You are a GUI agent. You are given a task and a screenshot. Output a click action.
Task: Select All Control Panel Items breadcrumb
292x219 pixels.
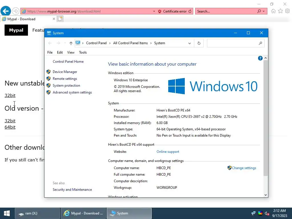point(130,43)
